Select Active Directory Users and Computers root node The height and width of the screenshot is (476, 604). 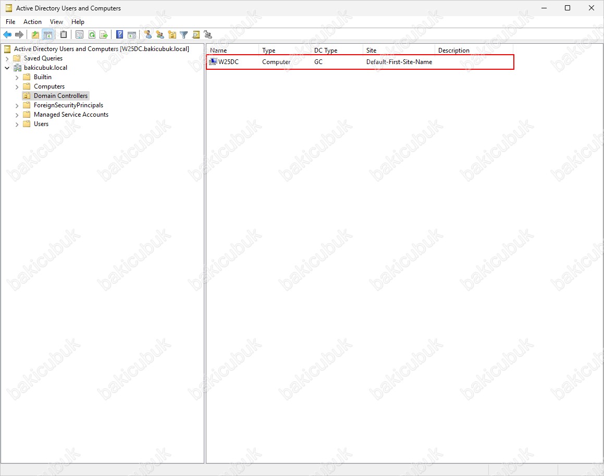point(101,49)
